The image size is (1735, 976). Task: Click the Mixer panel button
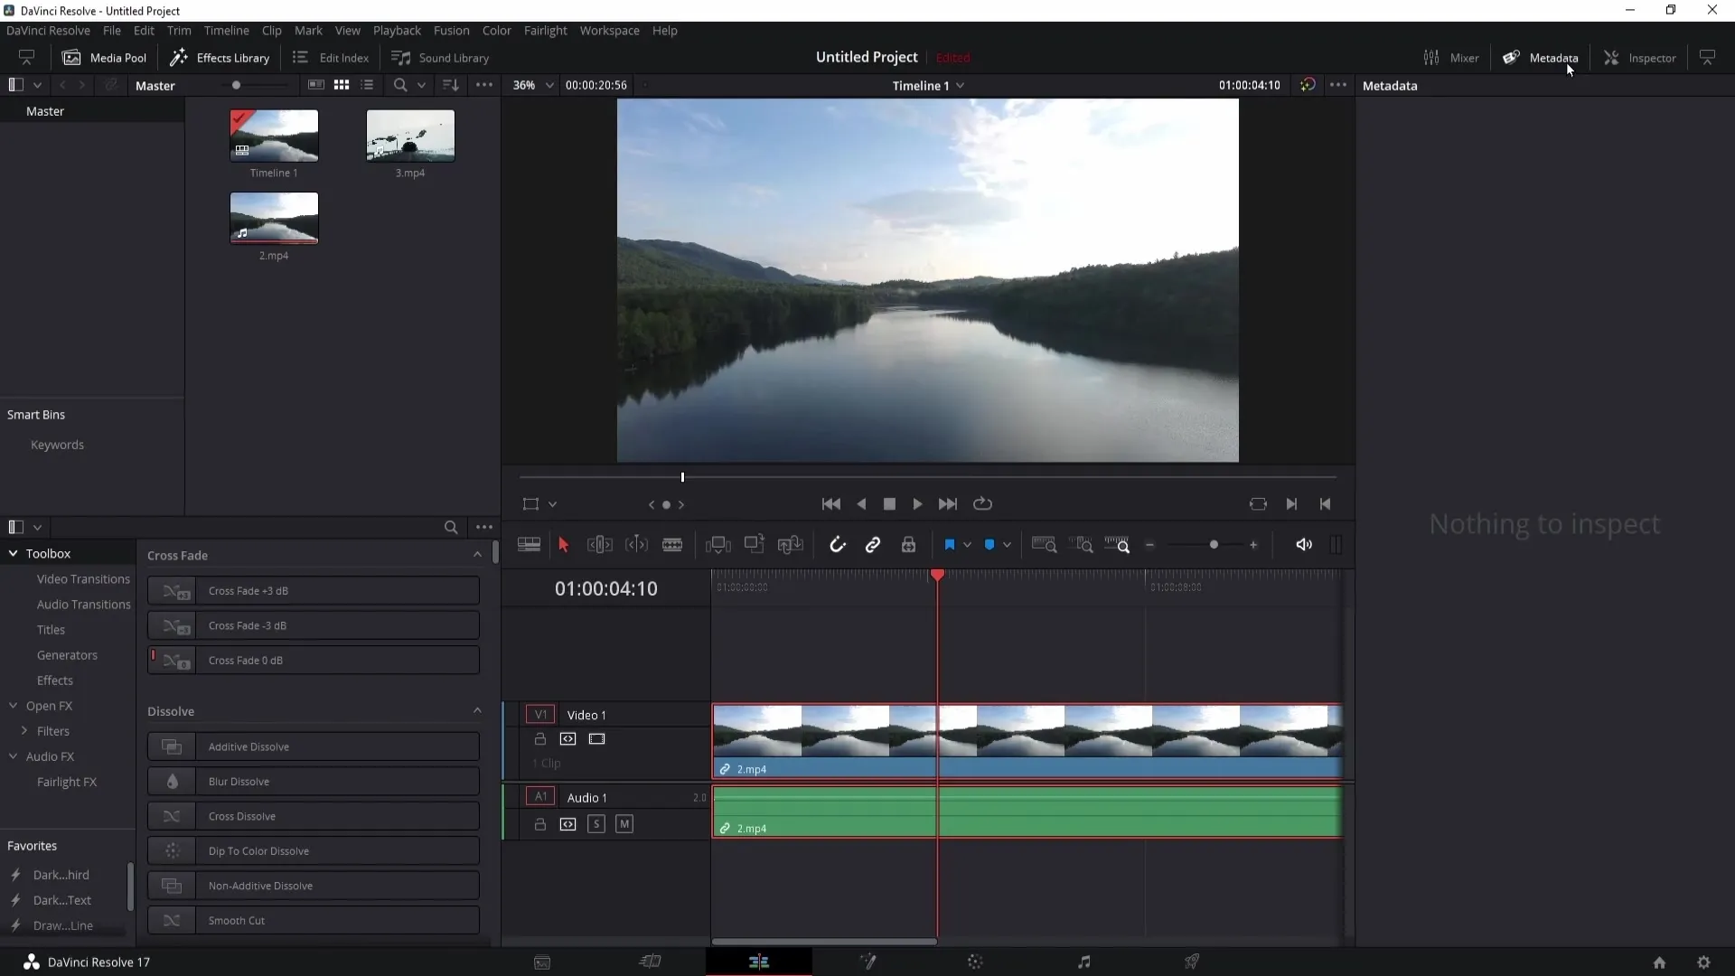tap(1452, 57)
